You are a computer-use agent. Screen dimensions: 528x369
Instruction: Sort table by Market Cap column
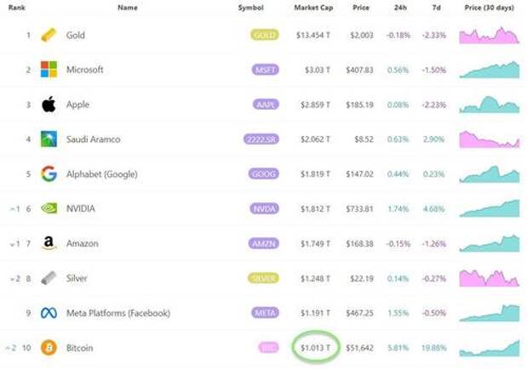click(x=312, y=8)
